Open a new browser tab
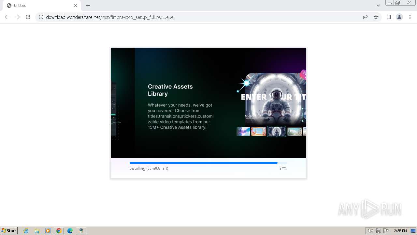Screen dimensions: 417x235 coord(88,6)
